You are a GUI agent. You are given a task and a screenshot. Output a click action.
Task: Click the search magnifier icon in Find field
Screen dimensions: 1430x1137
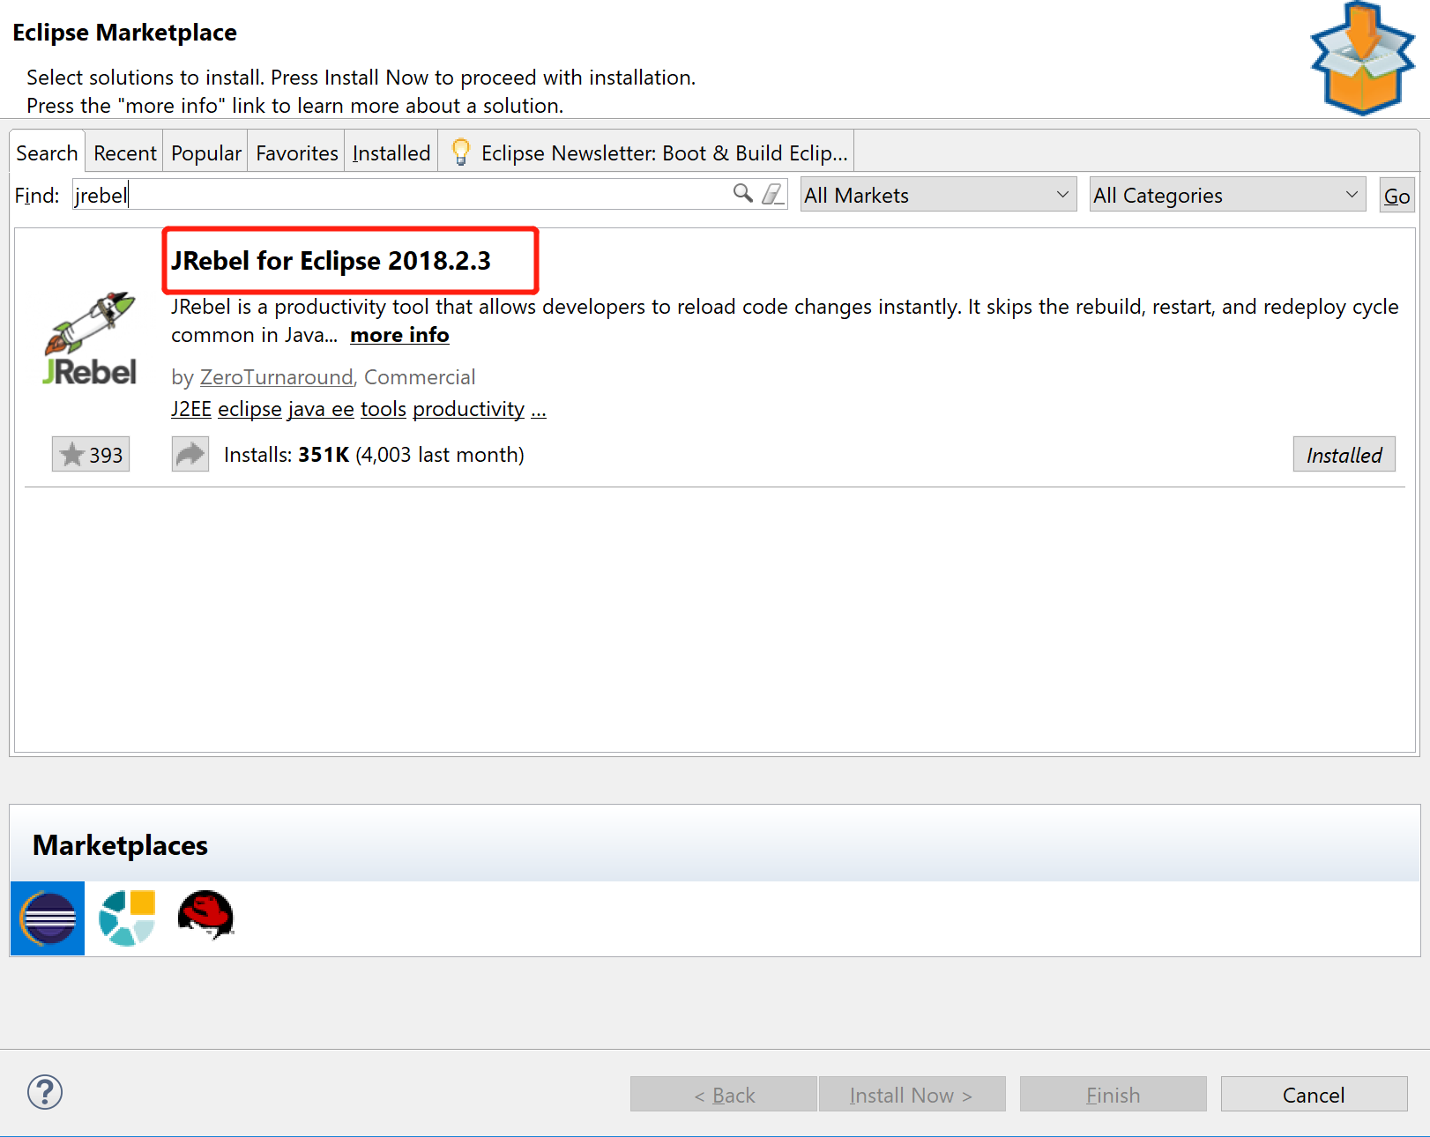coord(743,193)
